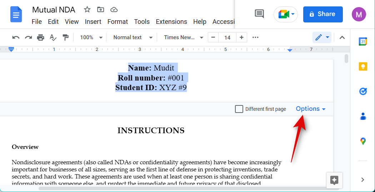Open the Tasks sidebar icon
Viewport: 375px width, 192px height.
coord(363,92)
